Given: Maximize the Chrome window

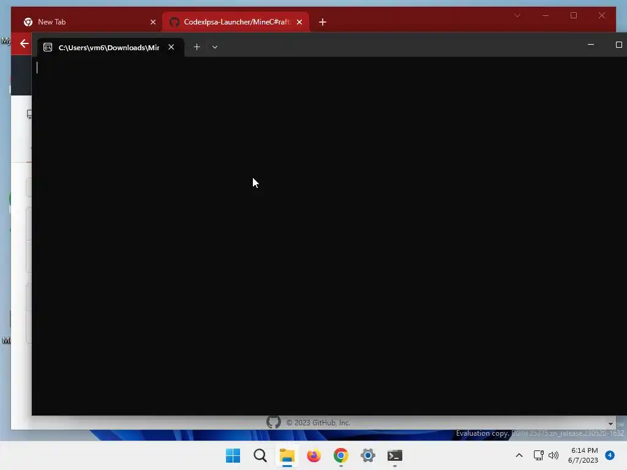Looking at the screenshot, I should [573, 15].
